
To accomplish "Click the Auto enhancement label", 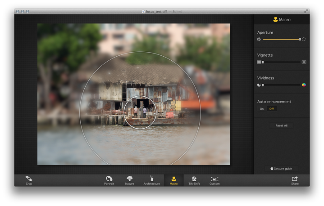I will pyautogui.click(x=274, y=102).
